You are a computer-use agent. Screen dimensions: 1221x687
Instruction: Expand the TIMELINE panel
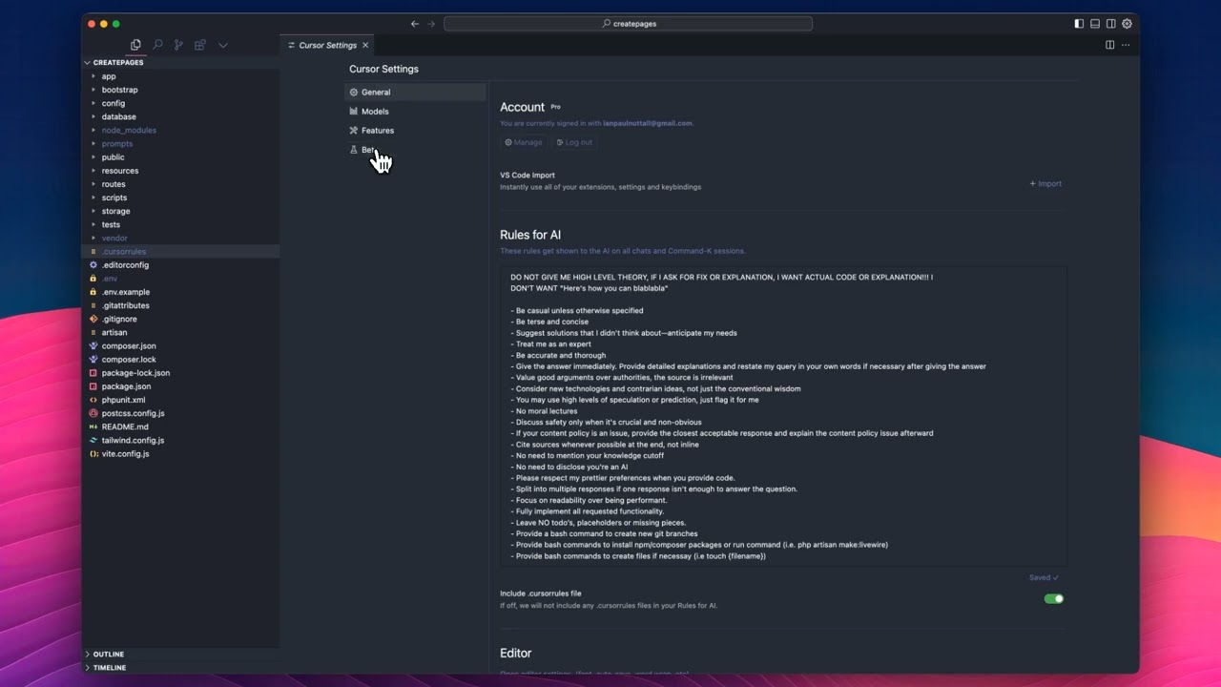(x=180, y=668)
